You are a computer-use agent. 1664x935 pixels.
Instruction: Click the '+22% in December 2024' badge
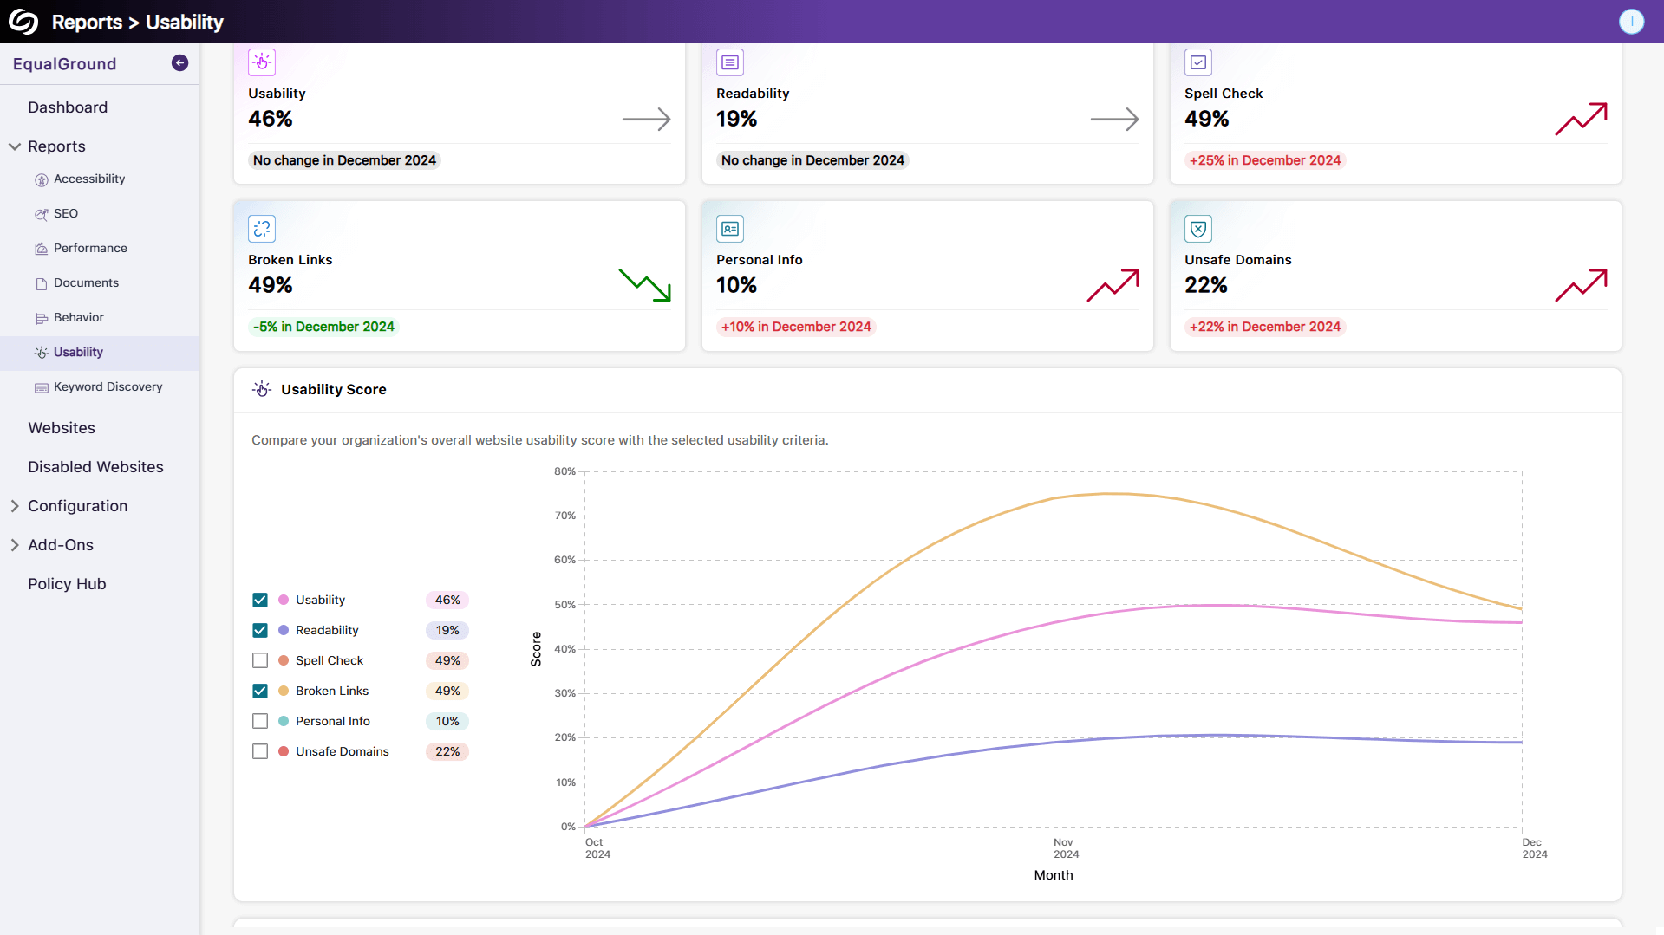pos(1265,327)
